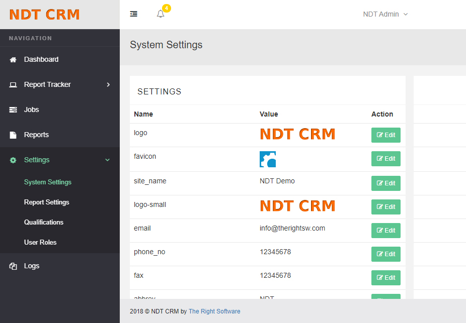466x323 pixels.
Task: Select User Roles under Settings
Action: click(39, 242)
